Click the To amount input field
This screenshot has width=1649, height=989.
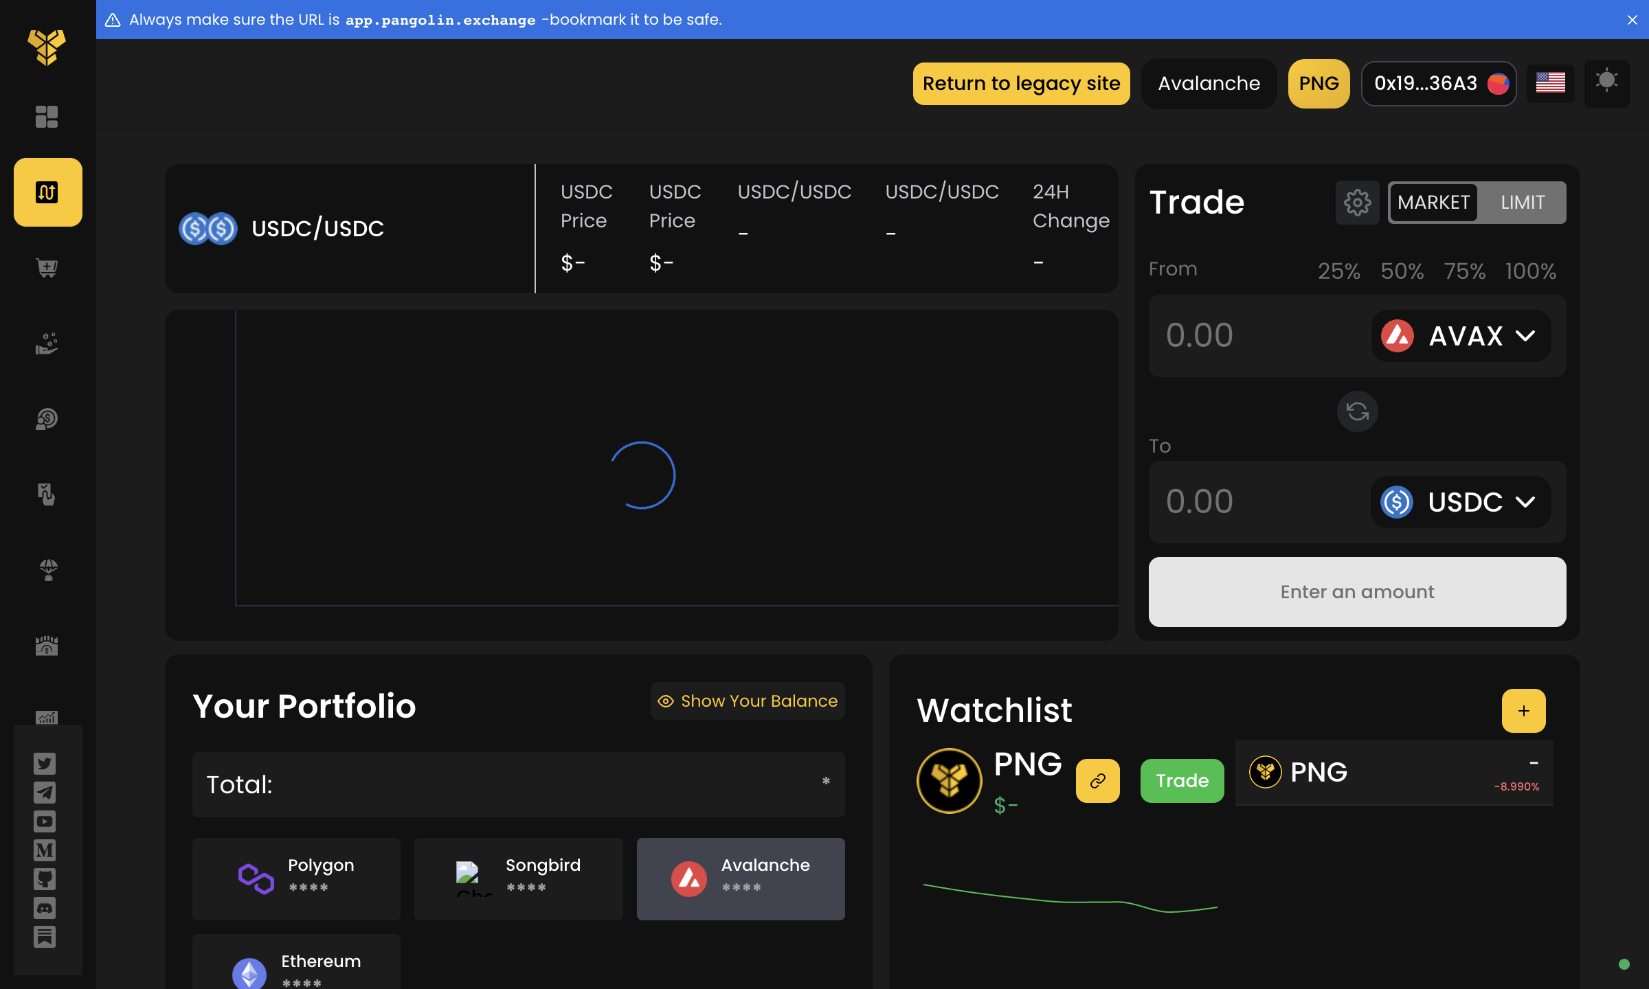coord(1261,502)
